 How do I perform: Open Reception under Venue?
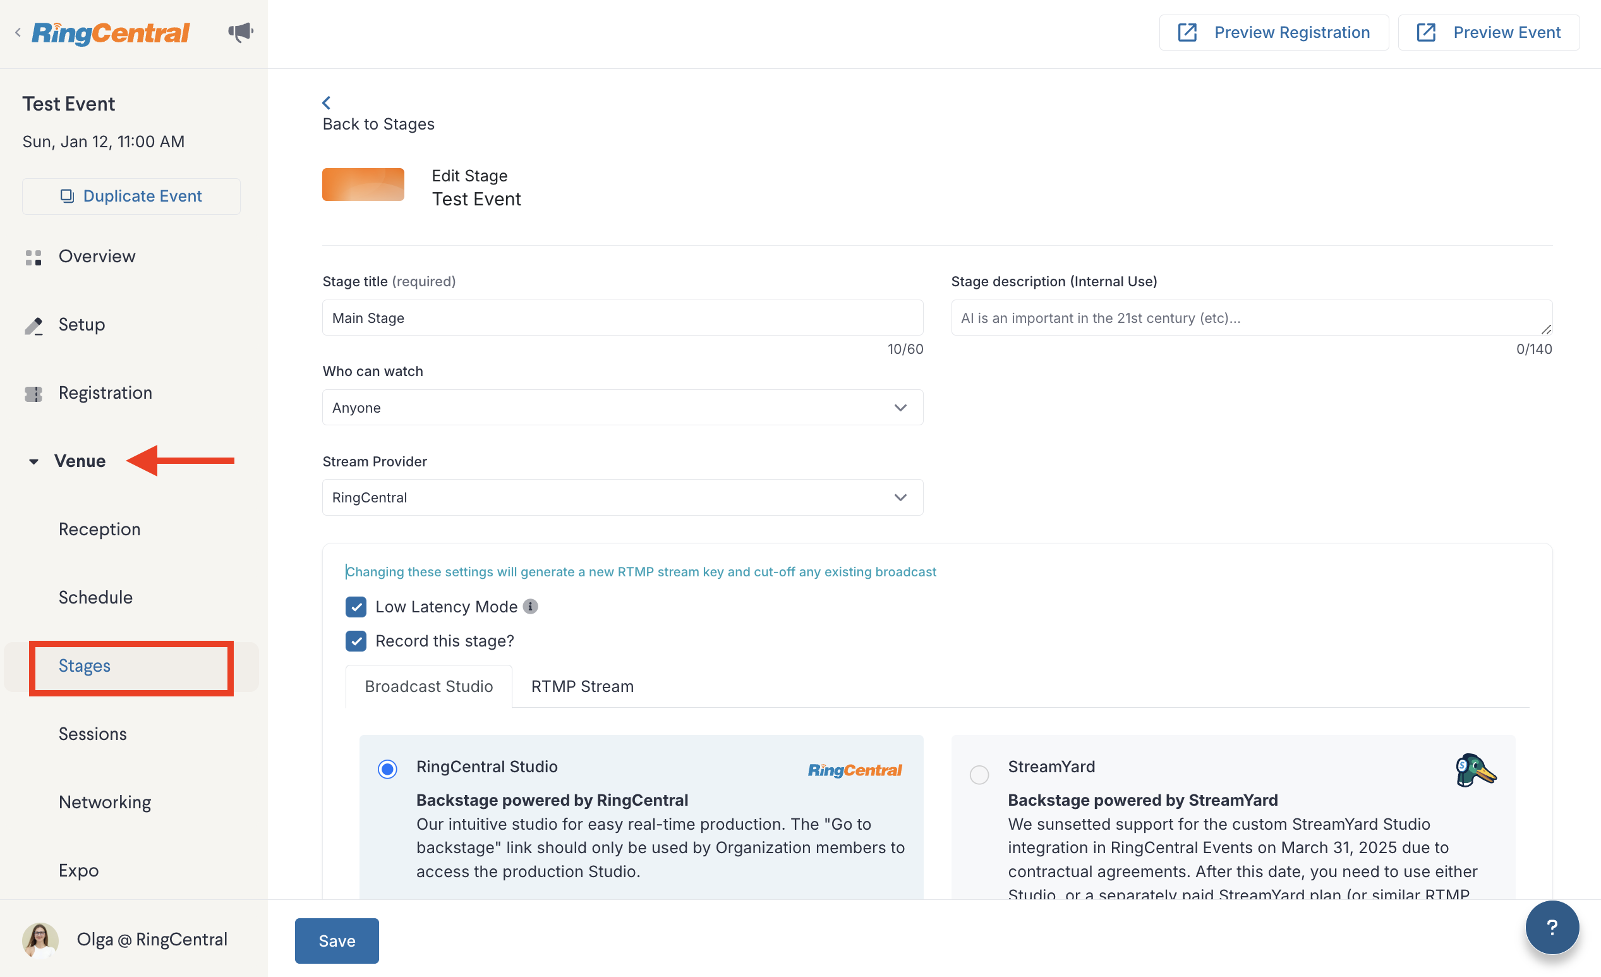99,529
